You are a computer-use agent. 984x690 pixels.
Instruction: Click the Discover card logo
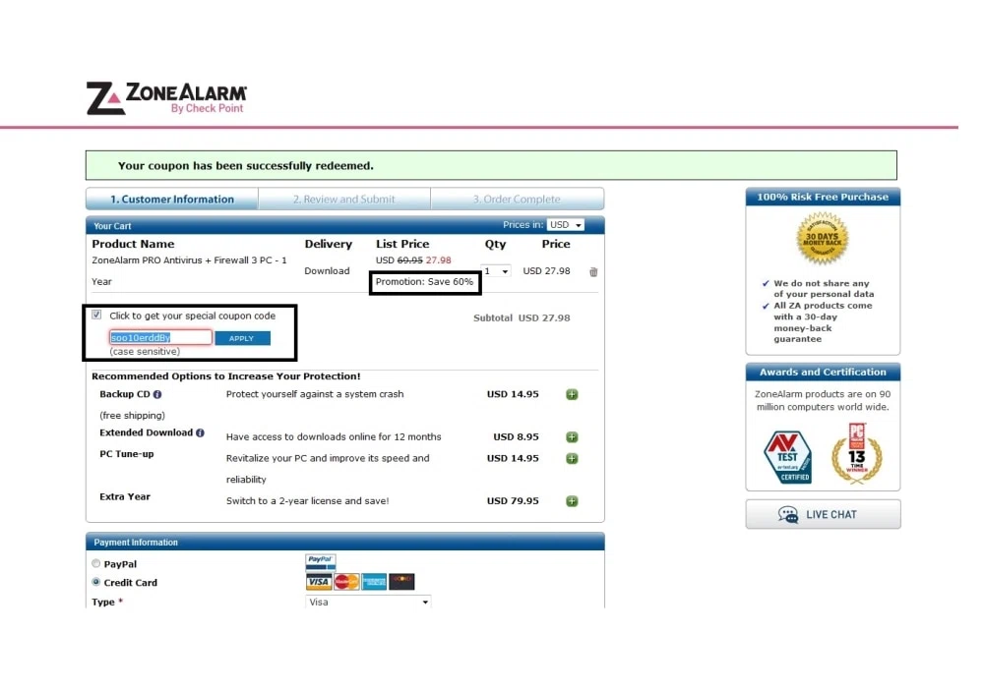click(401, 582)
